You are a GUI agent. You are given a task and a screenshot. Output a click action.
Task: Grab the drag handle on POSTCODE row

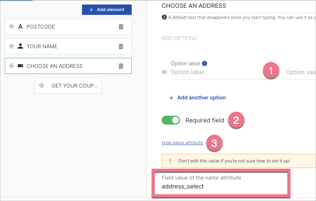11,27
